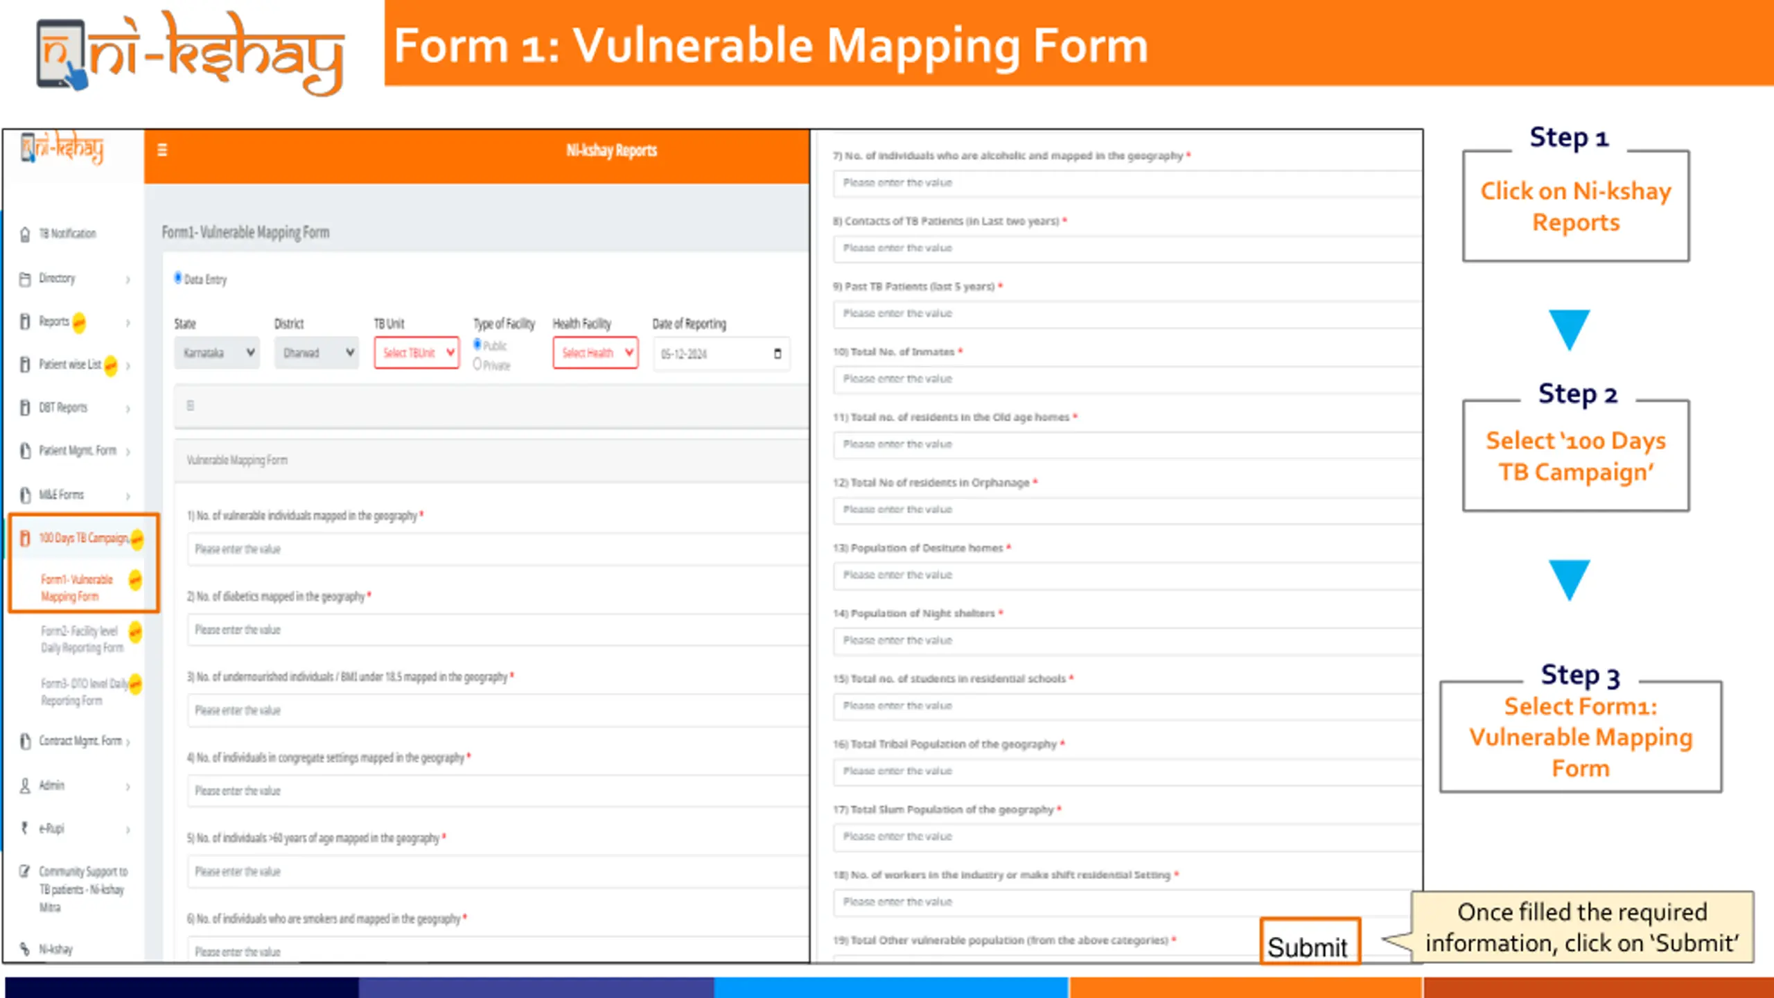This screenshot has width=1774, height=998.
Task: Click input for individuals who are alcoholic
Action: click(x=1127, y=183)
